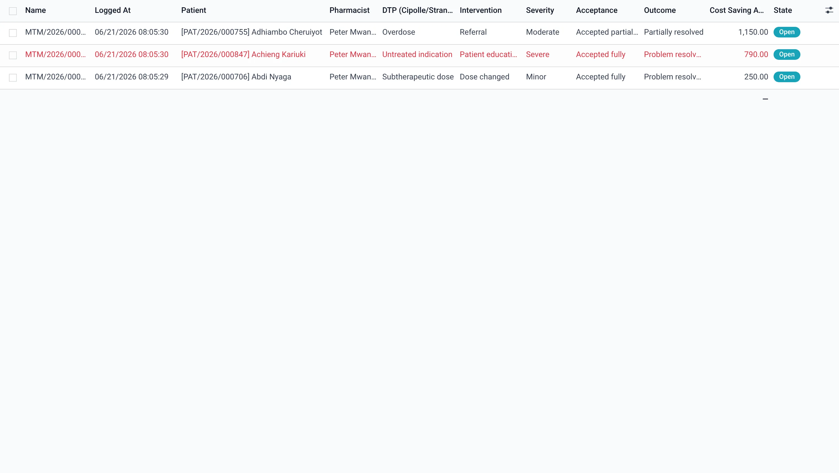Click Accepted fully in Achieng Kariuki row
Viewport: 839px width, 473px height.
(x=601, y=54)
